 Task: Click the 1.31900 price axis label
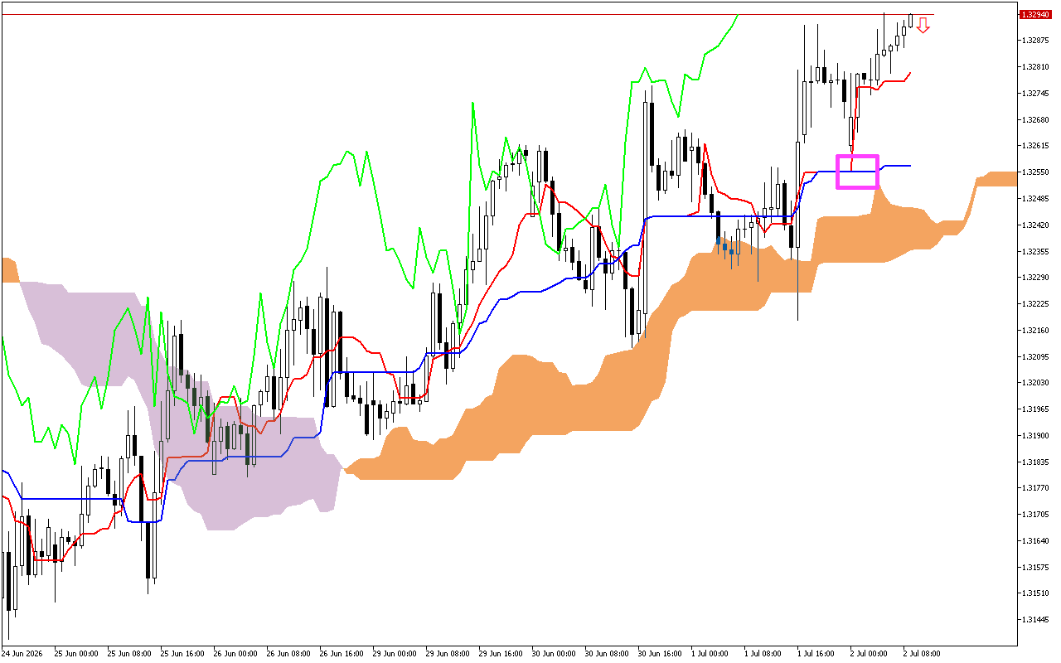pyautogui.click(x=1034, y=436)
